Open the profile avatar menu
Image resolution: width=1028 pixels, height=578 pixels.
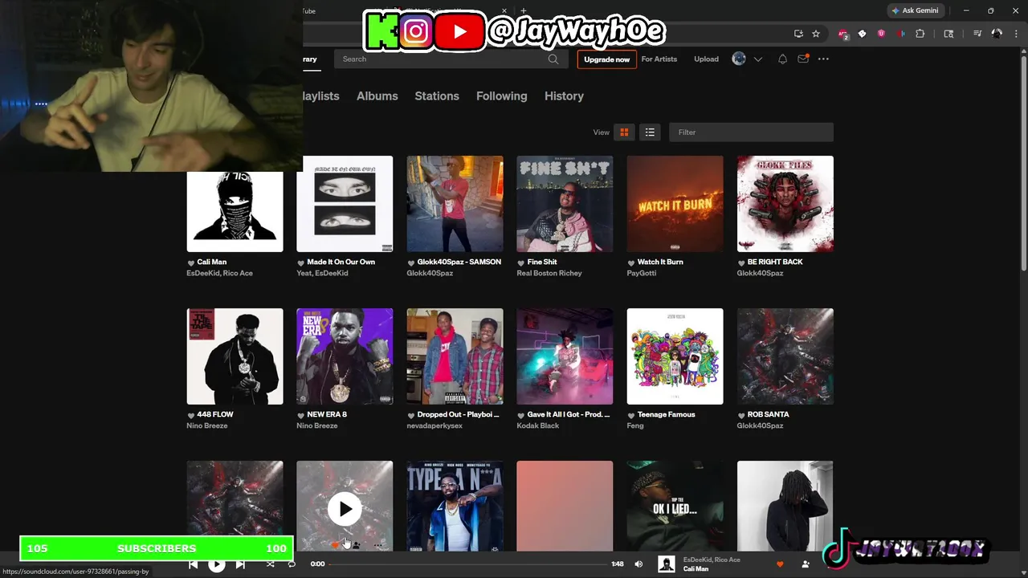[x=739, y=59]
